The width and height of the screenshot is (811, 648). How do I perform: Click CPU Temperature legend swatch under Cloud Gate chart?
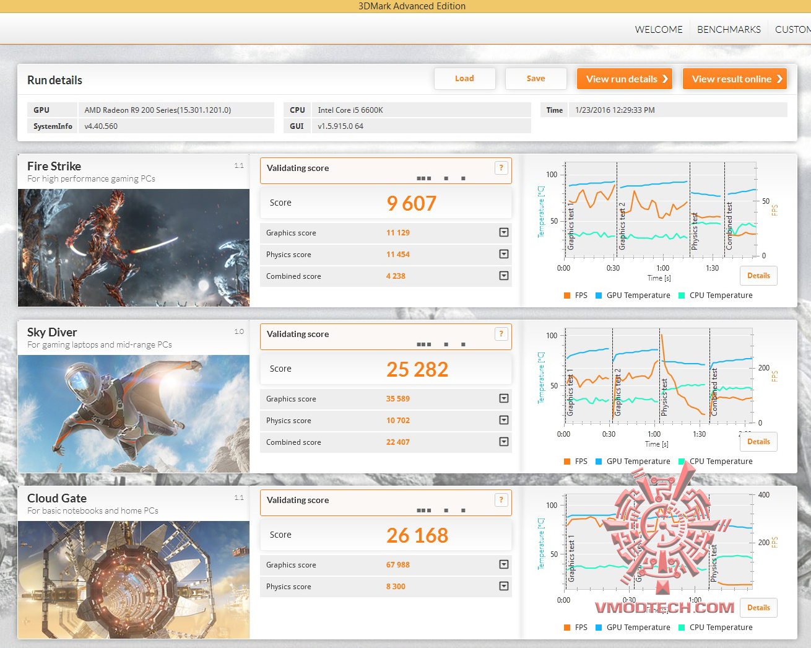coord(682,628)
